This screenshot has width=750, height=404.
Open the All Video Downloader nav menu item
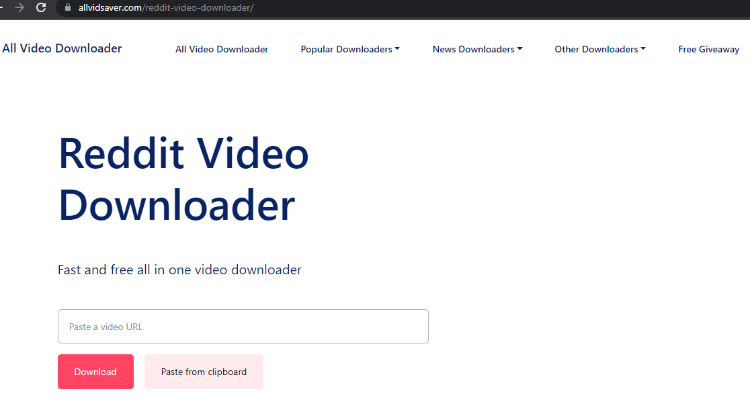(x=222, y=49)
